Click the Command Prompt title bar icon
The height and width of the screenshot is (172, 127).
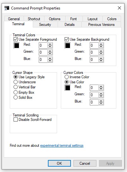(x=7, y=8)
